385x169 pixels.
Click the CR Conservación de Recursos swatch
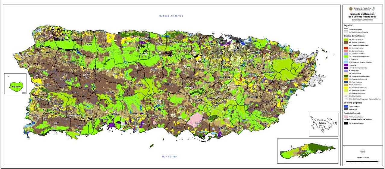346,56
